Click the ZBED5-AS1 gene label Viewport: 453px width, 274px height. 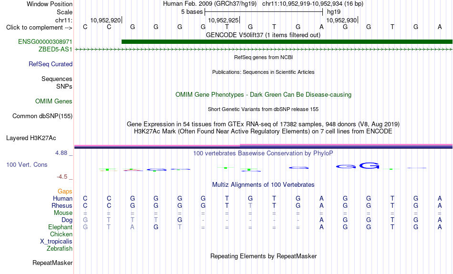pyautogui.click(x=55, y=50)
